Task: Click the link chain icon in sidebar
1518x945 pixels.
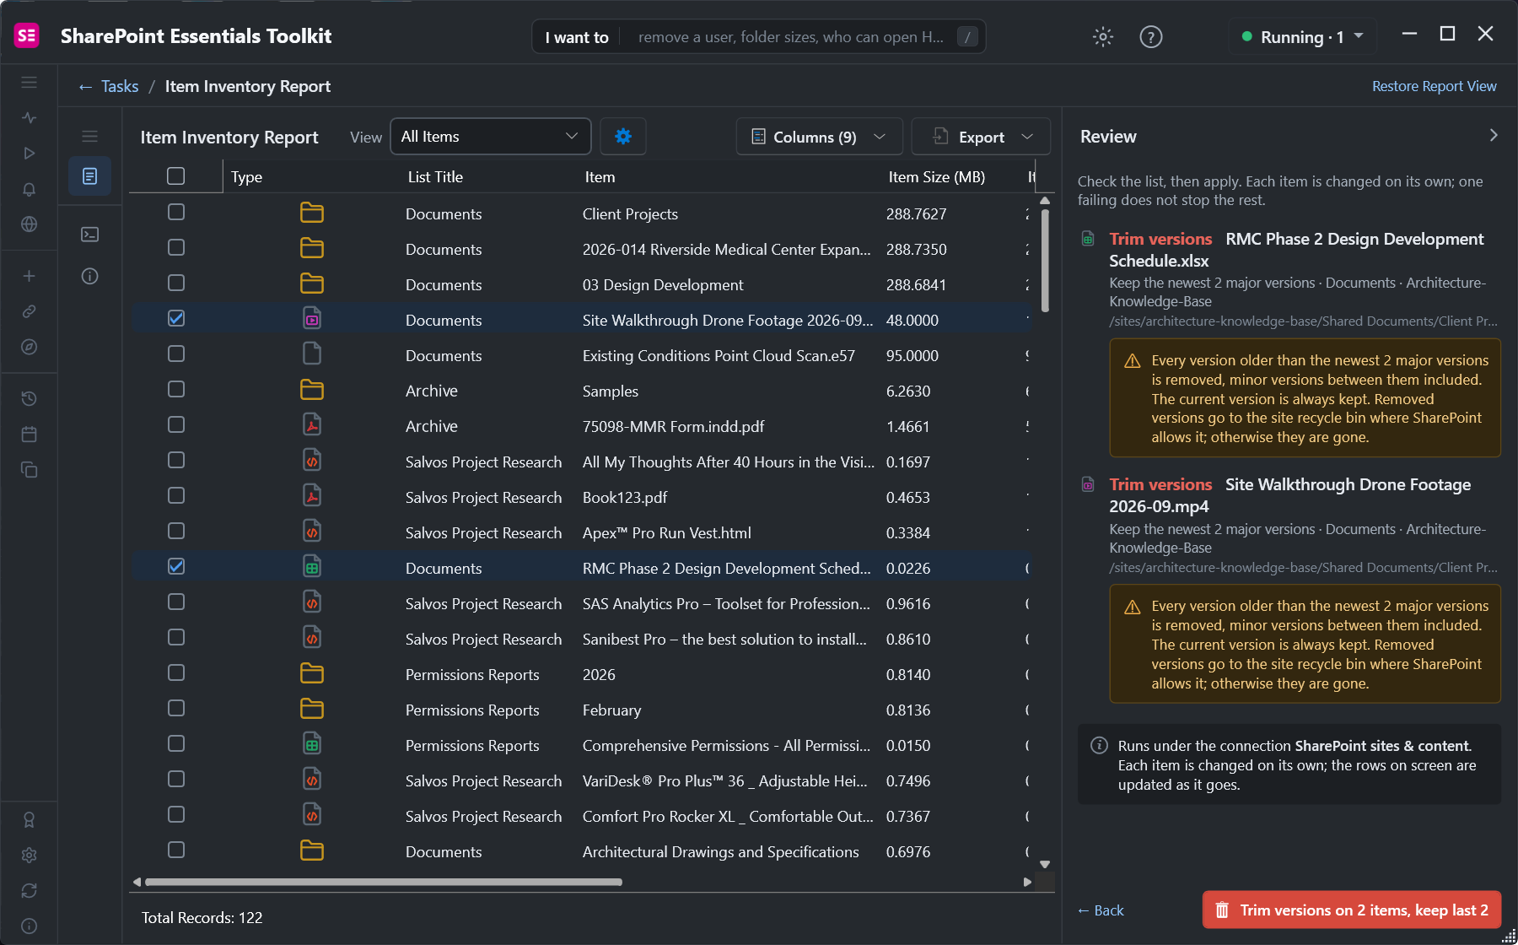Action: (29, 311)
